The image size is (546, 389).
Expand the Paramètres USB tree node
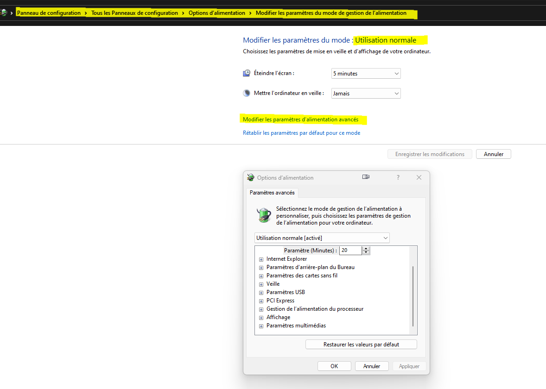coord(261,293)
